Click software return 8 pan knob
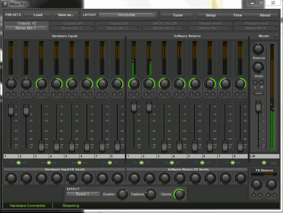283x213 pixels. click(x=240, y=84)
